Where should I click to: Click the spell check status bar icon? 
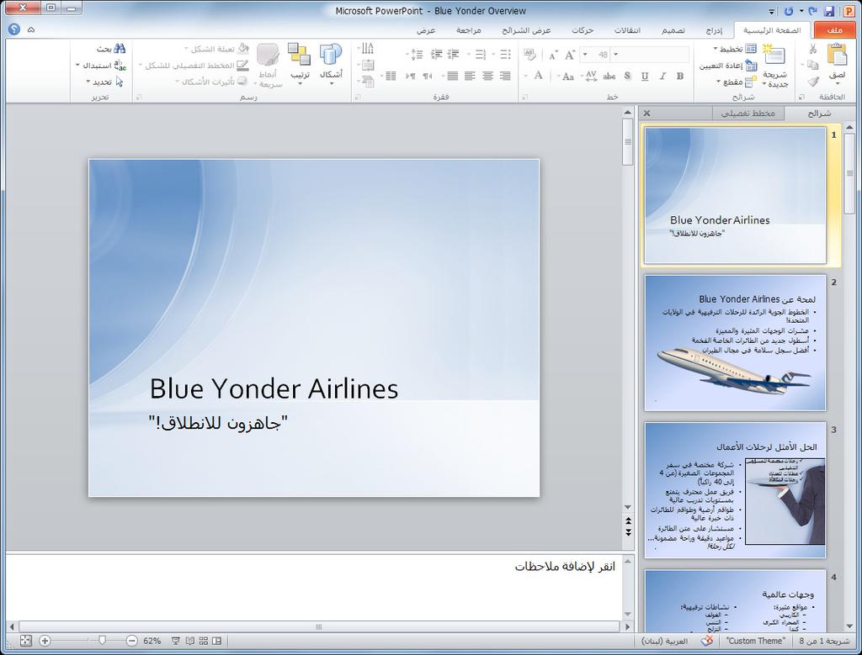(707, 640)
